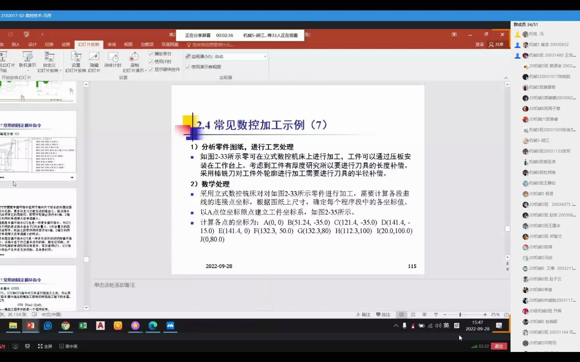Click the 设置幻灯片放映 setup icon
The width and height of the screenshot is (580, 362).
pos(76,57)
